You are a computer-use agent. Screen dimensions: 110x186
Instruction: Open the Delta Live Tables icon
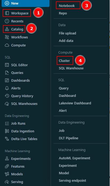pyautogui.click(x=7, y=139)
